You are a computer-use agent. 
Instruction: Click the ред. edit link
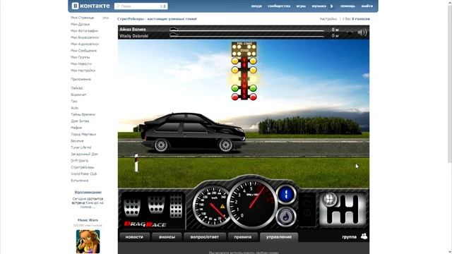(x=106, y=18)
